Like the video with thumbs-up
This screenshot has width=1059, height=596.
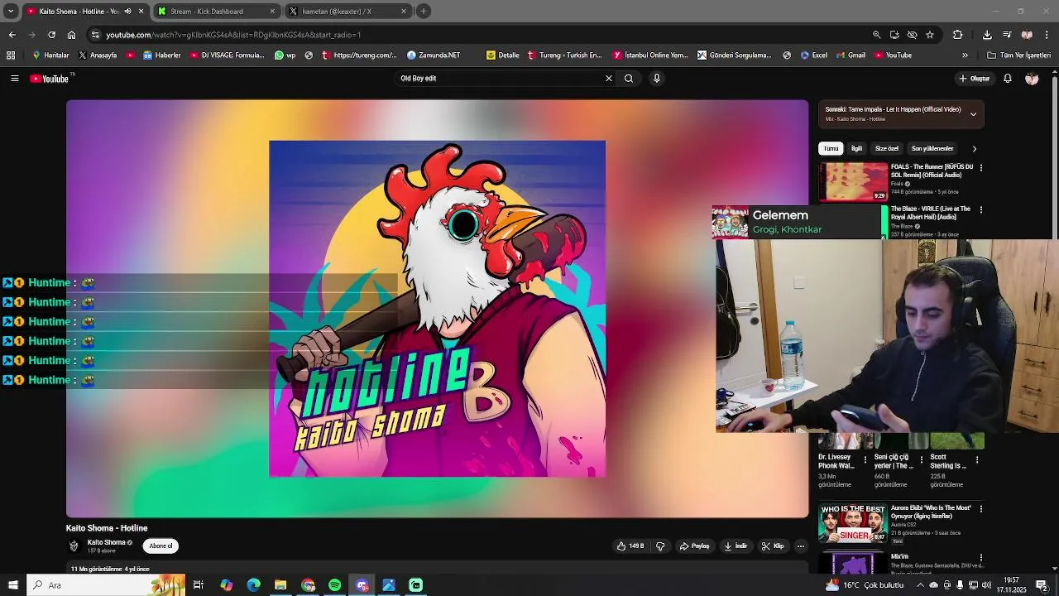click(630, 546)
